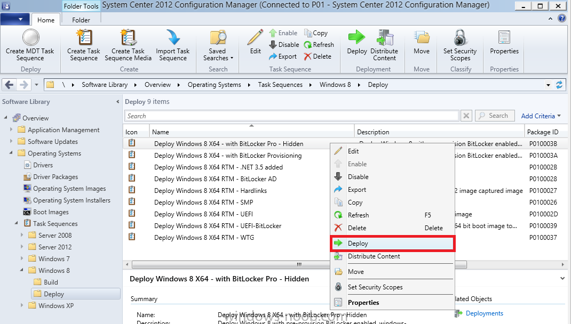Select Distribute Content in the context menu
This screenshot has width=571, height=324.
pos(393,256)
